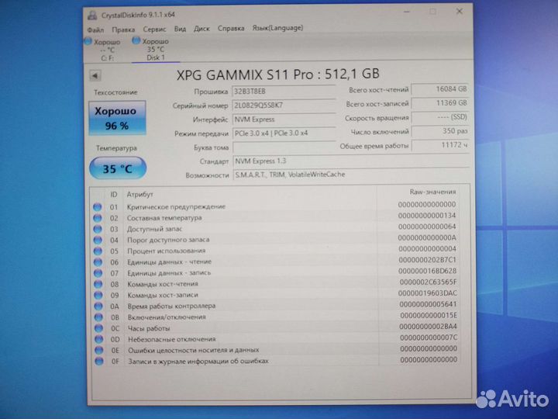This screenshot has width=558, height=419.
Task: Click the Прошивка field 32B3T8EB
Action: tap(284, 92)
